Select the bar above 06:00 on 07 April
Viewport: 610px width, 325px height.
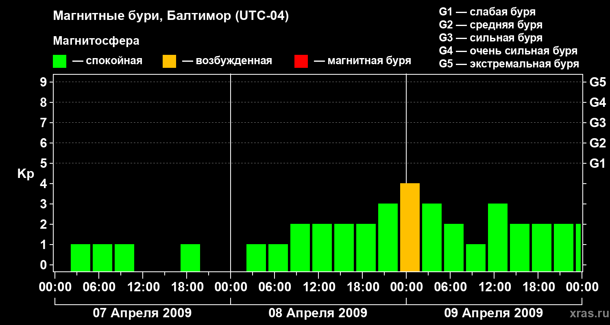[102, 258]
